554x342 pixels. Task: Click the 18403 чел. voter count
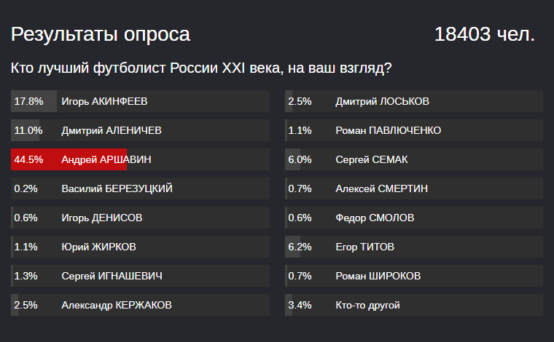pos(485,34)
